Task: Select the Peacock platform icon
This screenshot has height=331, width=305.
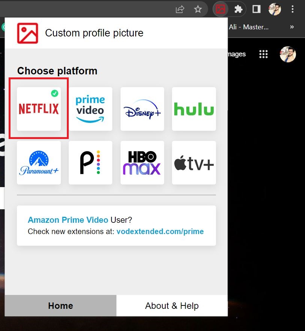Action: coord(90,162)
